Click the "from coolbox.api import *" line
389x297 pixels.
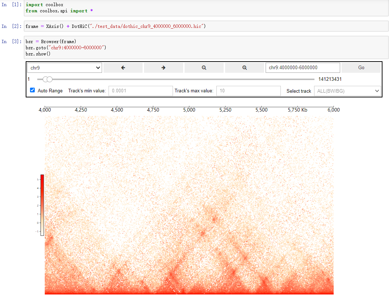(59, 11)
